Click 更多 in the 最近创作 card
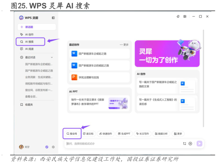The width and height of the screenshot is (217, 164). coord(124,45)
